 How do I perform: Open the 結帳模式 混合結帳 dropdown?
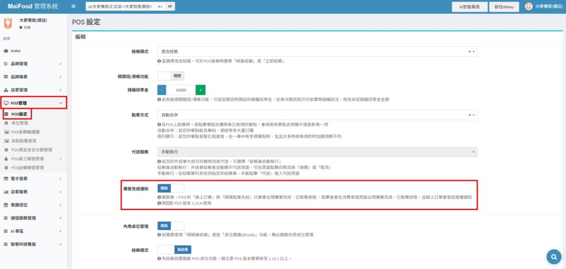click(x=317, y=52)
